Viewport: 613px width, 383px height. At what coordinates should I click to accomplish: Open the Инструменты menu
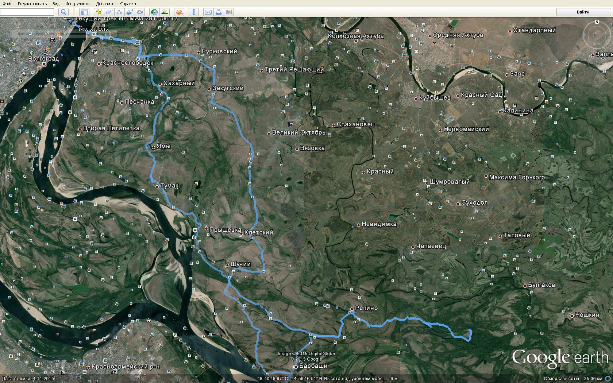[x=78, y=4]
